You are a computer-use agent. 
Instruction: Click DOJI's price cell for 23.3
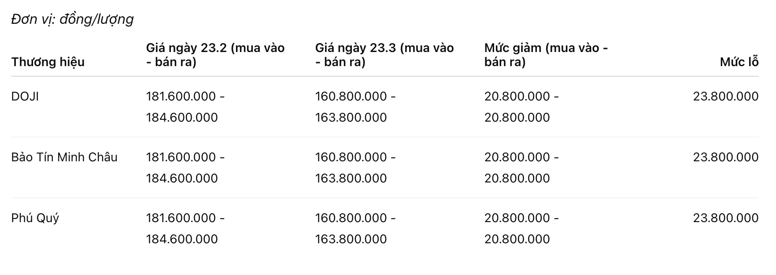point(355,107)
